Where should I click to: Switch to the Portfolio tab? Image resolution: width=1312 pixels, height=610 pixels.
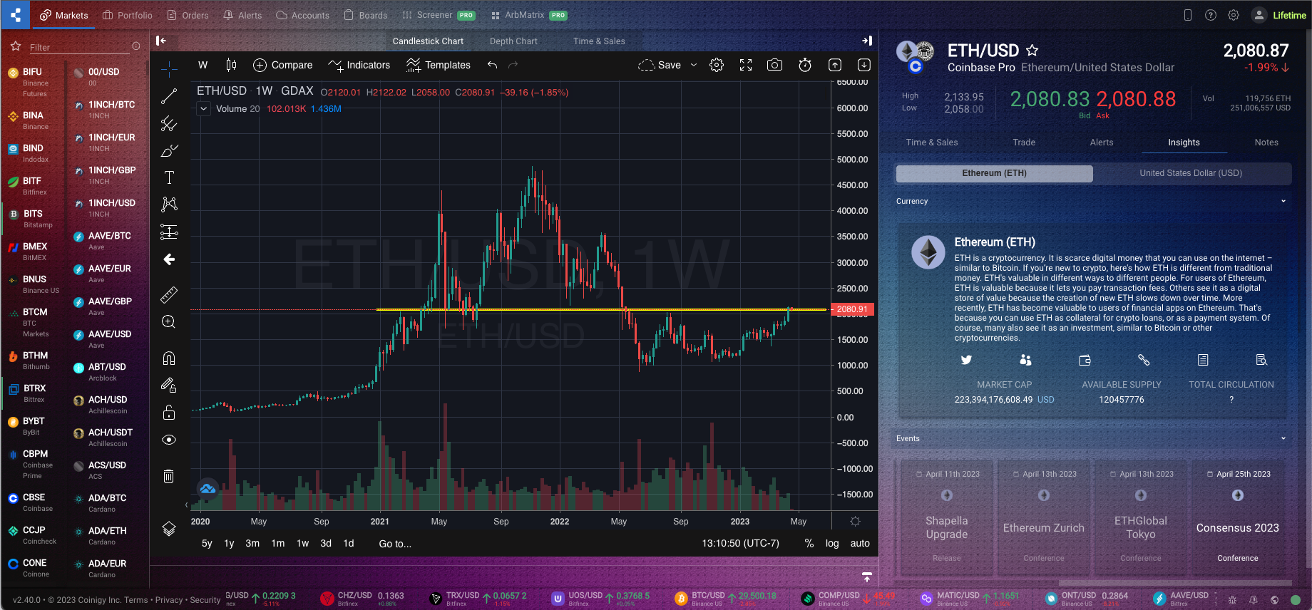[127, 15]
